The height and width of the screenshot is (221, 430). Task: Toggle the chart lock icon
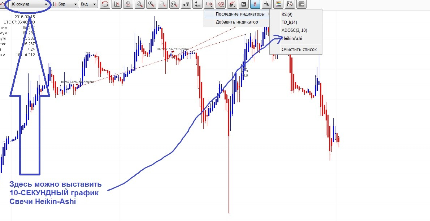click(128, 4)
